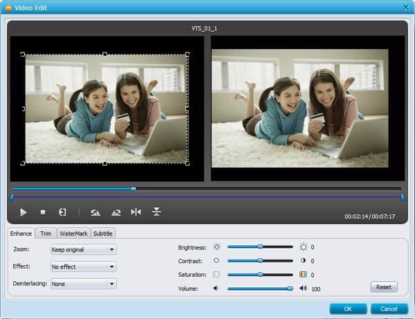Click the output preview image on the right

click(x=300, y=108)
